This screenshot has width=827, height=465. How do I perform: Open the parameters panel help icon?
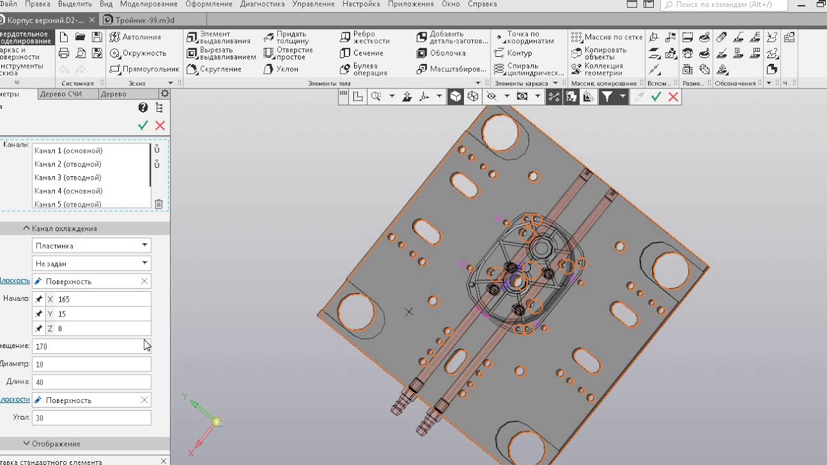click(x=143, y=108)
